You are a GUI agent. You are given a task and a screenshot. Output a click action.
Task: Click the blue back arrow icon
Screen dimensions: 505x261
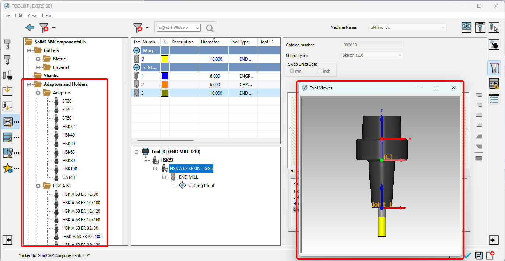tap(30, 28)
